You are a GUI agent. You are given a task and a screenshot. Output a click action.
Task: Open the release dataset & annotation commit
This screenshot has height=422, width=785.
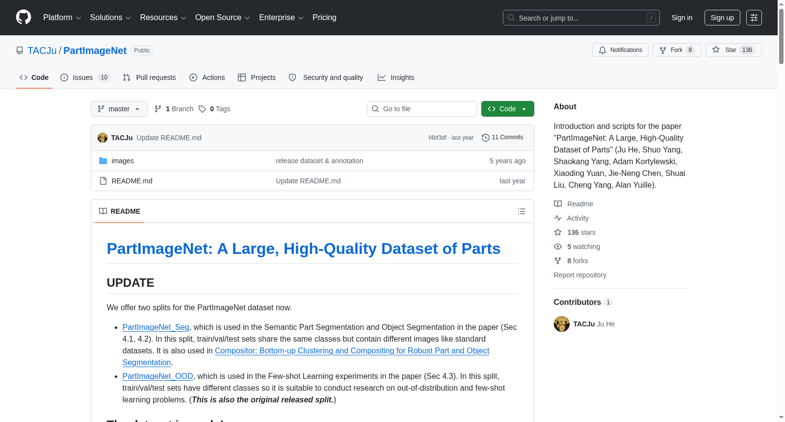[319, 161]
